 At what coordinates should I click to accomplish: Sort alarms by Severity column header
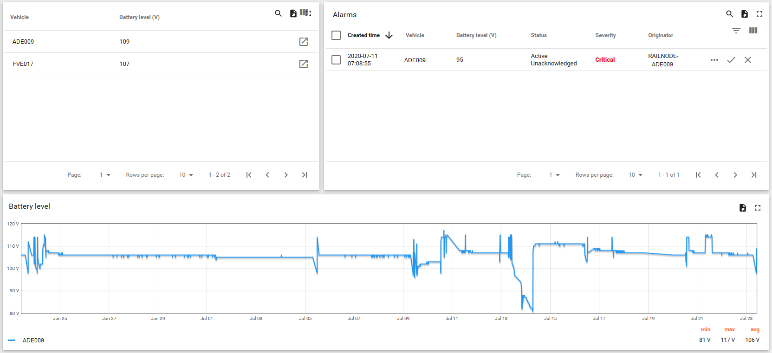pos(605,35)
